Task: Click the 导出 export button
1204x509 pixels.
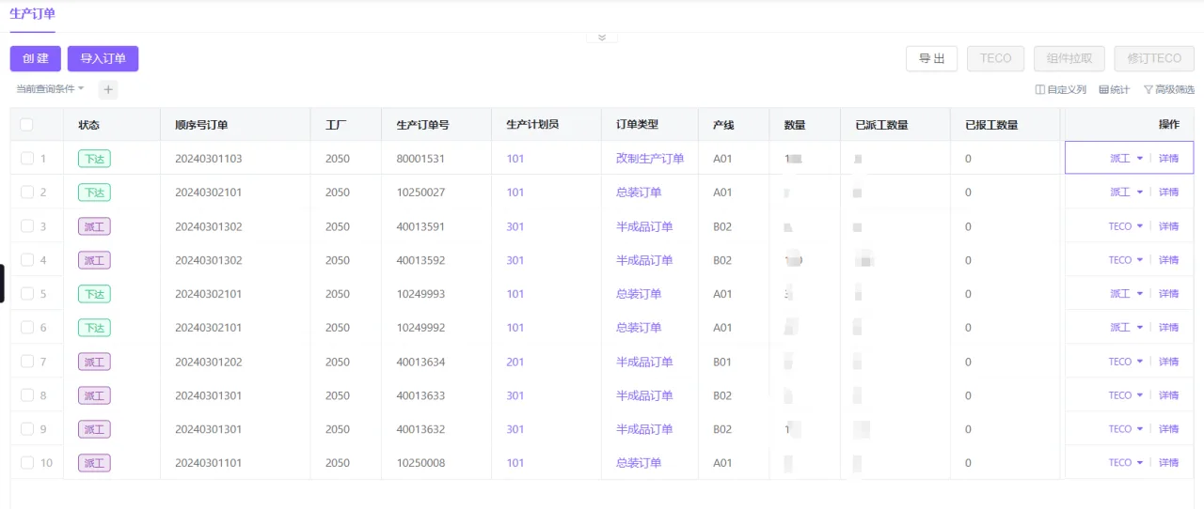Action: (x=932, y=58)
